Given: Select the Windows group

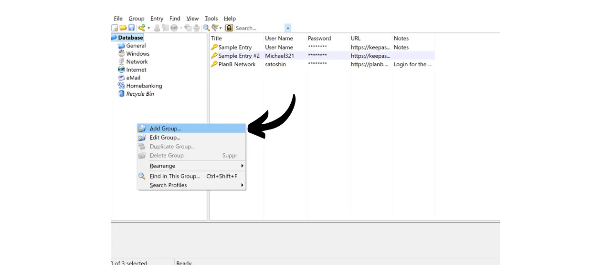Looking at the screenshot, I should coord(137,53).
